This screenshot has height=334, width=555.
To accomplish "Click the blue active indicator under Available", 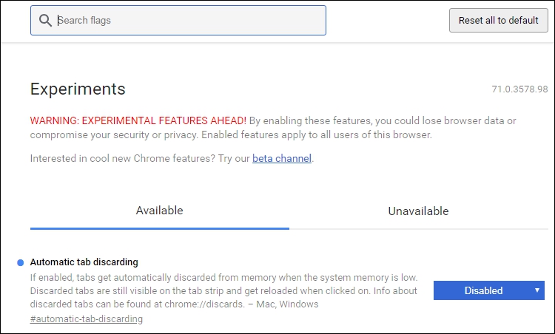I will 160,228.
